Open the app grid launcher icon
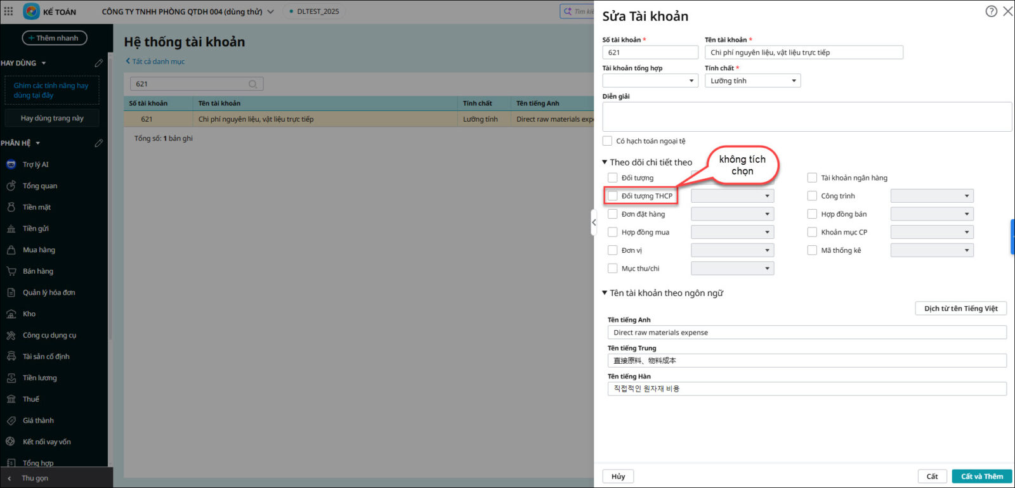The image size is (1015, 488). click(x=8, y=11)
